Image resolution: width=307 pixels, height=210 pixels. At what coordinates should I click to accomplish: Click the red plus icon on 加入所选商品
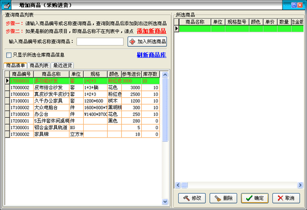pyautogui.click(x=132, y=41)
